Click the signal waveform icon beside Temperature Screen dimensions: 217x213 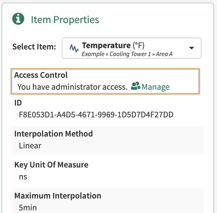74,48
